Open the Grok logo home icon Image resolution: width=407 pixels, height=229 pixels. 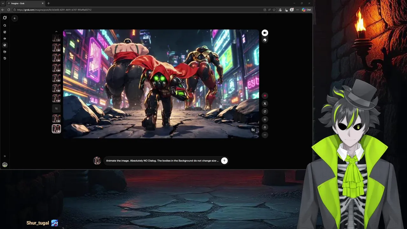tap(5, 18)
